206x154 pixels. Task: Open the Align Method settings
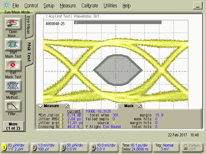coord(13,86)
